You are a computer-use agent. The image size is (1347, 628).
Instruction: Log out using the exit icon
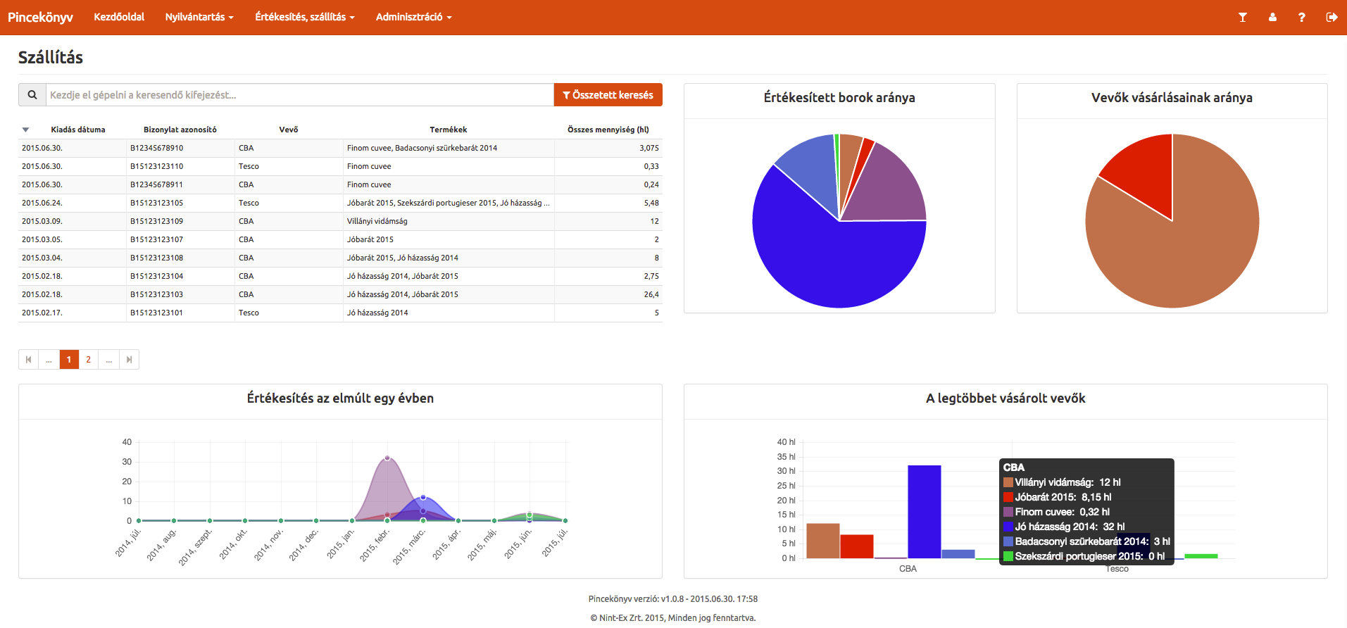point(1332,17)
